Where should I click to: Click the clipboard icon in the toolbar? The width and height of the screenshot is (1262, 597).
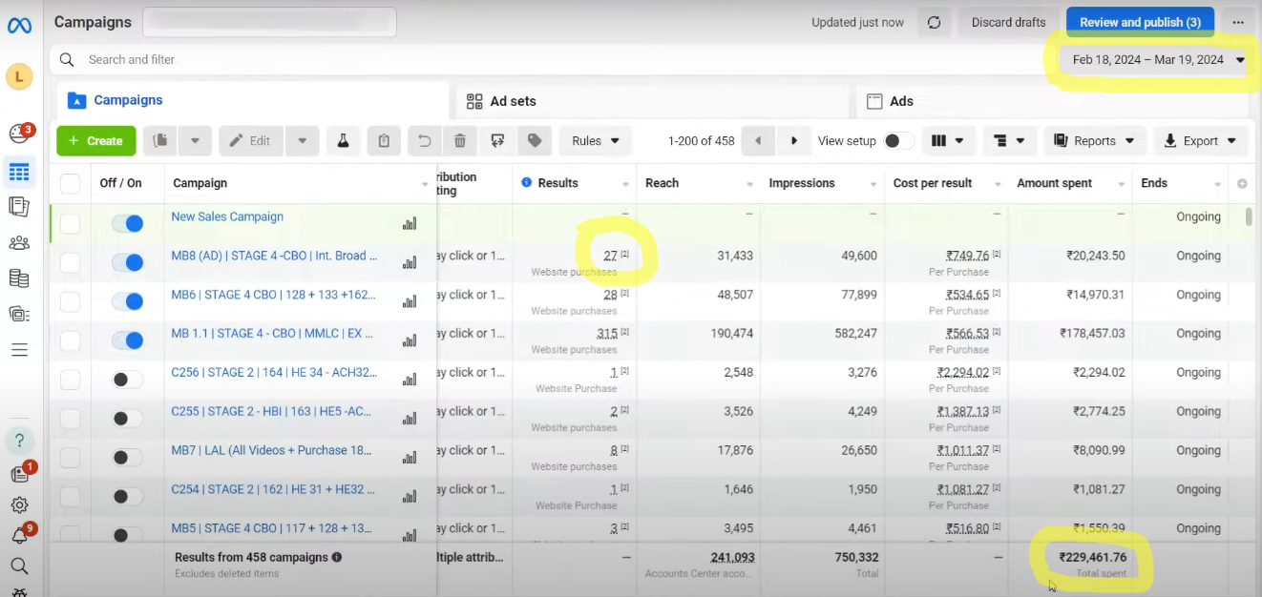[384, 141]
